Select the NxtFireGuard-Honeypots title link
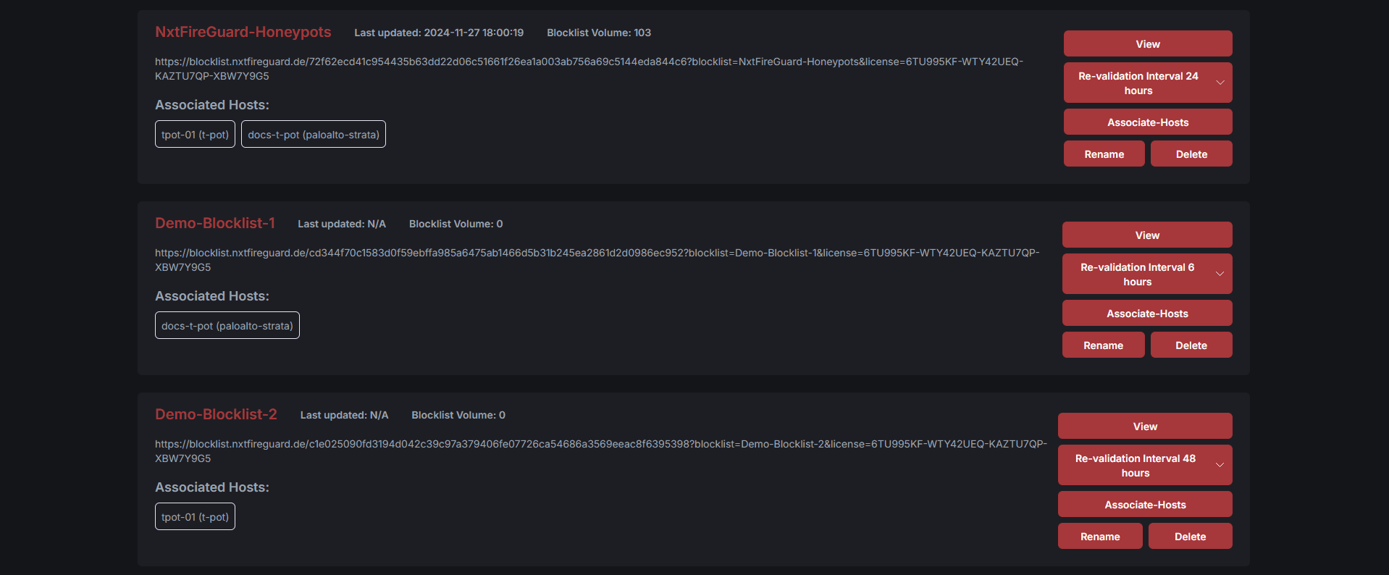The height and width of the screenshot is (575, 1389). pos(243,32)
